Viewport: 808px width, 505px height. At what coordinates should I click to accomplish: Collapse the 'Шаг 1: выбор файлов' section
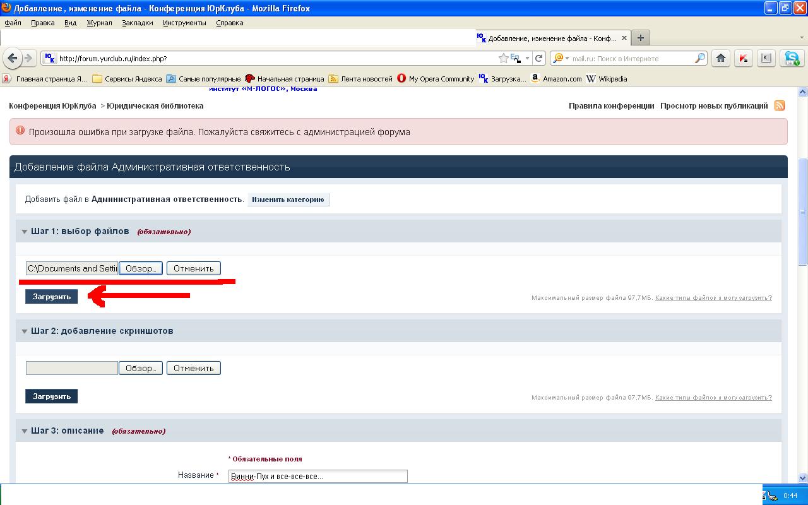point(25,232)
